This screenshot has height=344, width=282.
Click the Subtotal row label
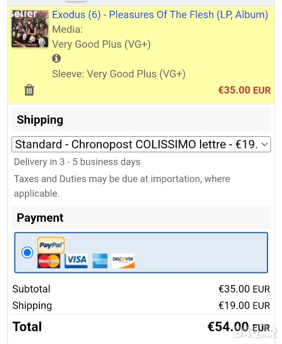click(31, 289)
